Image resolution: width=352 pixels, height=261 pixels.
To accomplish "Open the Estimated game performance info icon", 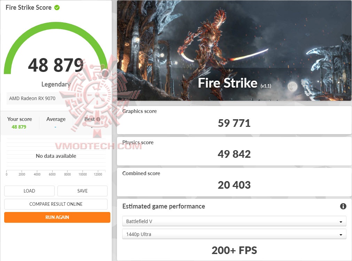I will coord(343,206).
